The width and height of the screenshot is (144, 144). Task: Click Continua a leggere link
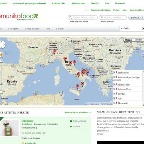pos(31,138)
